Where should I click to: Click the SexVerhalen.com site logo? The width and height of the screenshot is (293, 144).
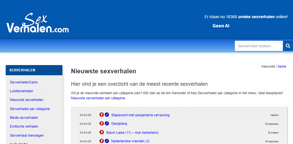point(37,23)
